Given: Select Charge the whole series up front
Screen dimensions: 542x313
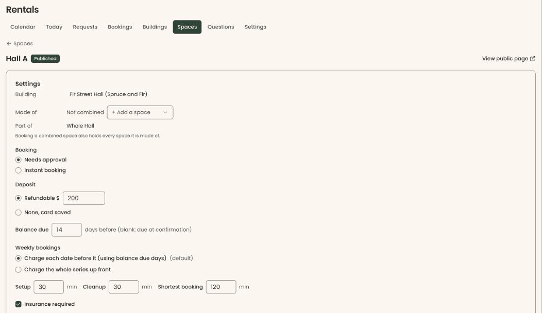Looking at the screenshot, I should [19, 269].
